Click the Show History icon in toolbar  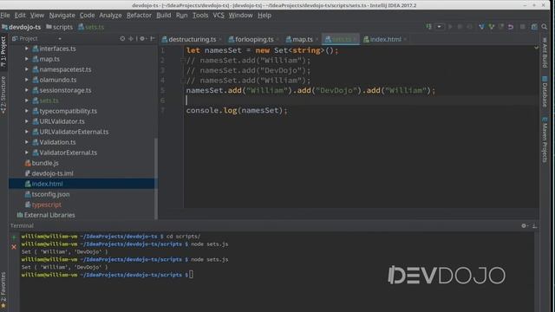501,27
